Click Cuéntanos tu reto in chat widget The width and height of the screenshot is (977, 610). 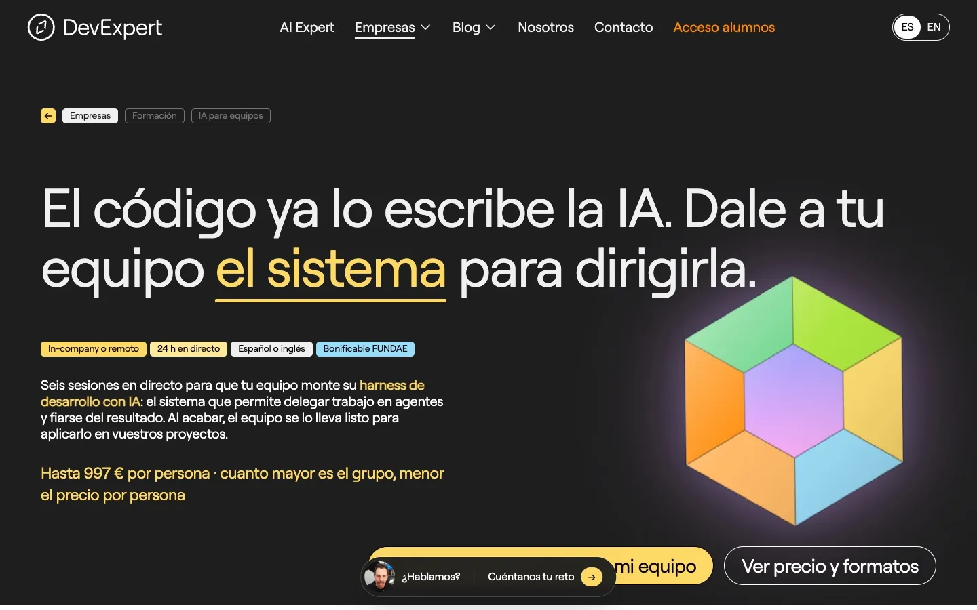531,577
